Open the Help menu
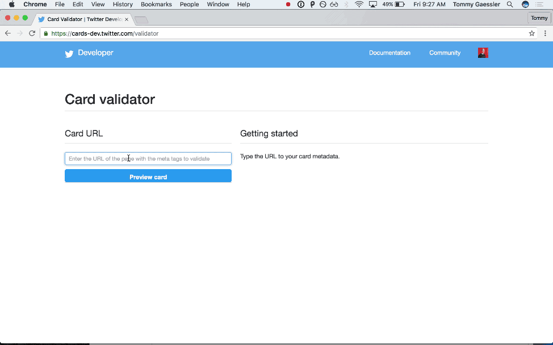The width and height of the screenshot is (553, 345). click(244, 4)
